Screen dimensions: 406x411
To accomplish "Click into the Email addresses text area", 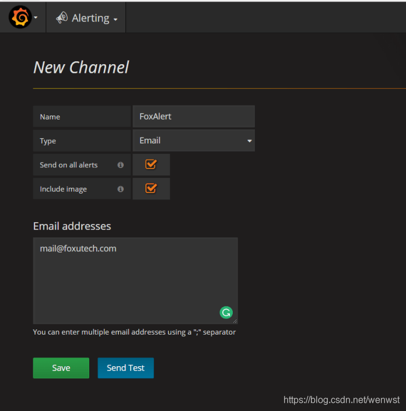I will click(x=135, y=280).
